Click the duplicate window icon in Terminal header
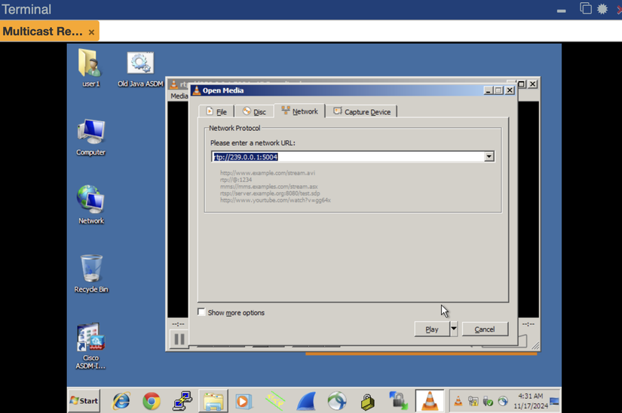 tap(586, 8)
